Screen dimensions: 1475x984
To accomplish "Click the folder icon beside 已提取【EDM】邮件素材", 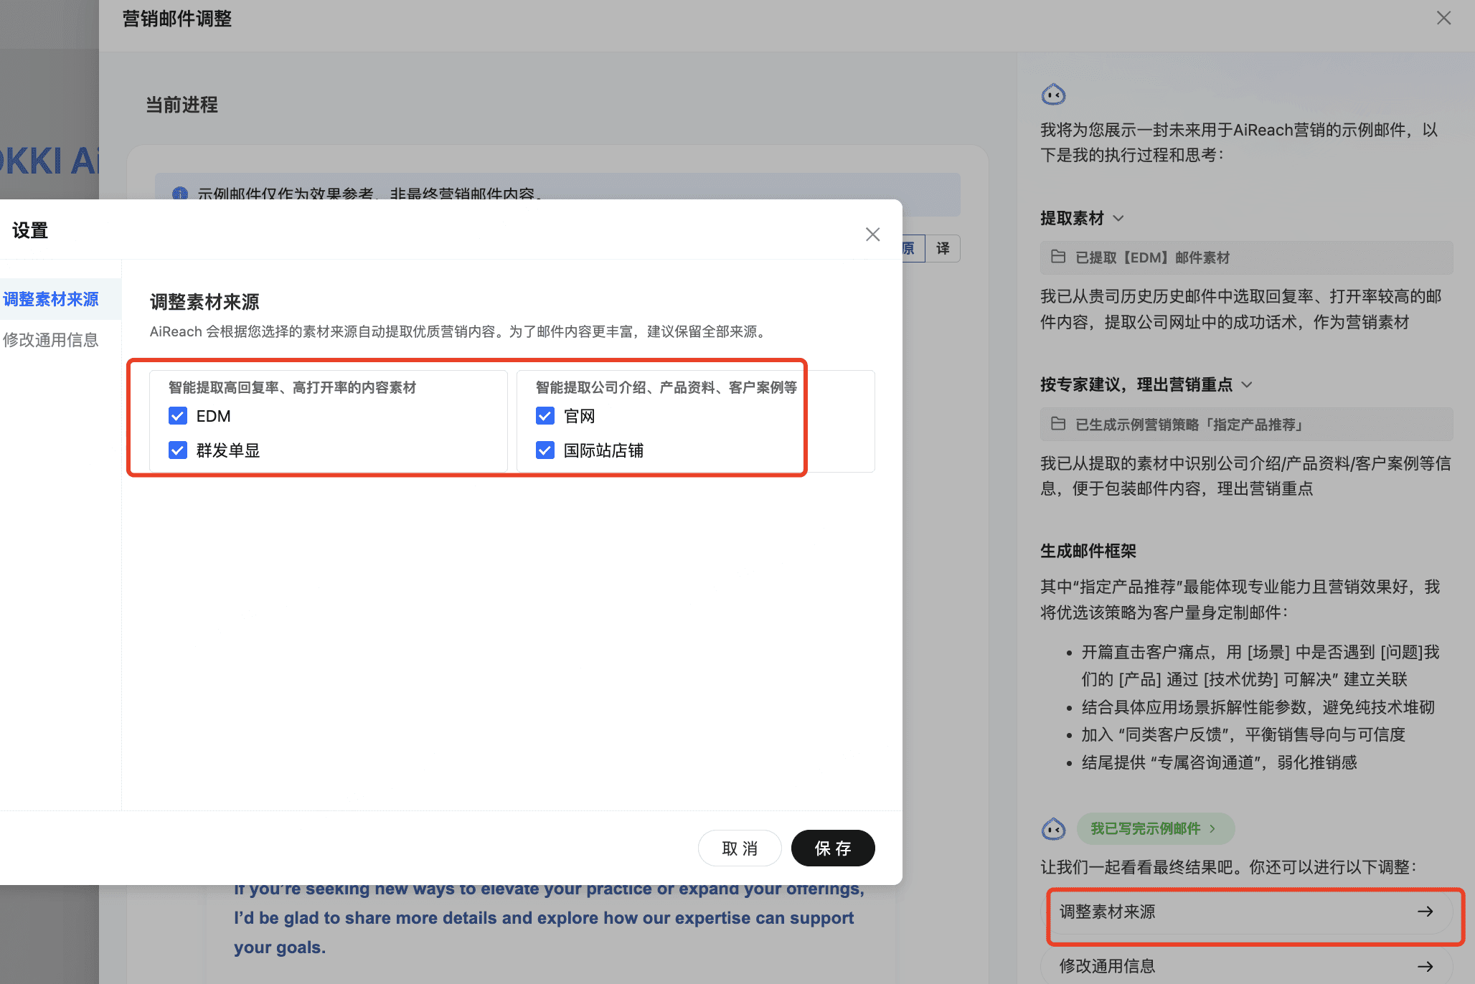I will click(x=1058, y=257).
